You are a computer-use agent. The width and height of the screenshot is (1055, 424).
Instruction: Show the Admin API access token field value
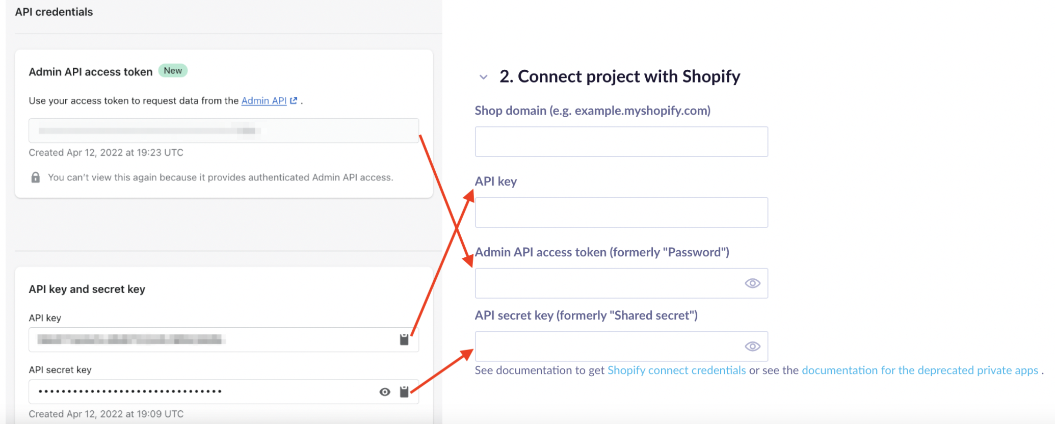(x=752, y=283)
